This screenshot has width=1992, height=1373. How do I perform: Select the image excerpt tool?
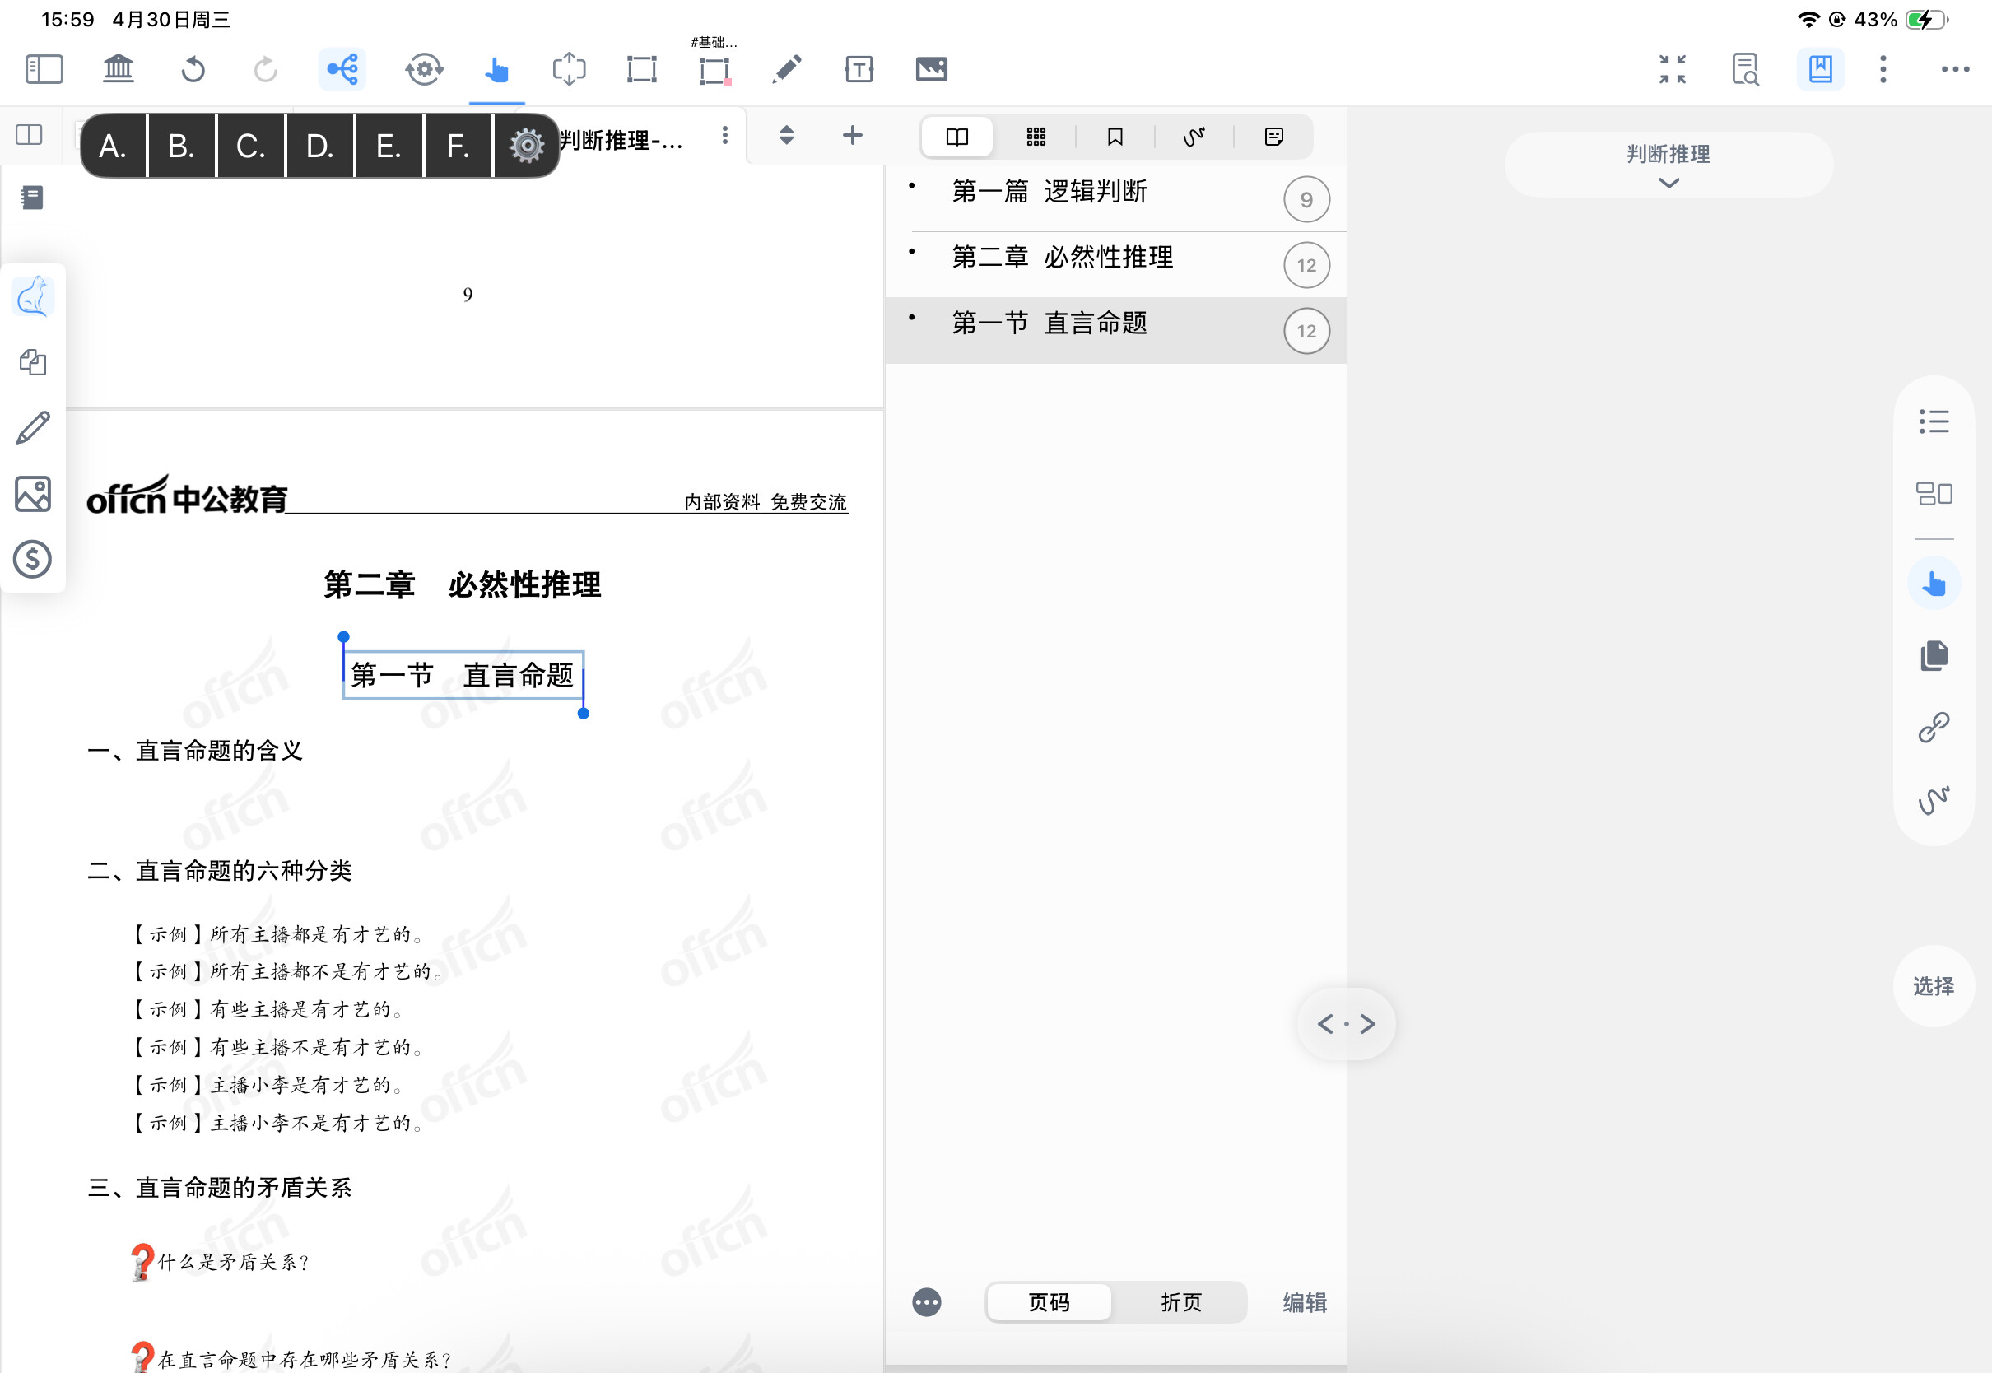pyautogui.click(x=932, y=69)
